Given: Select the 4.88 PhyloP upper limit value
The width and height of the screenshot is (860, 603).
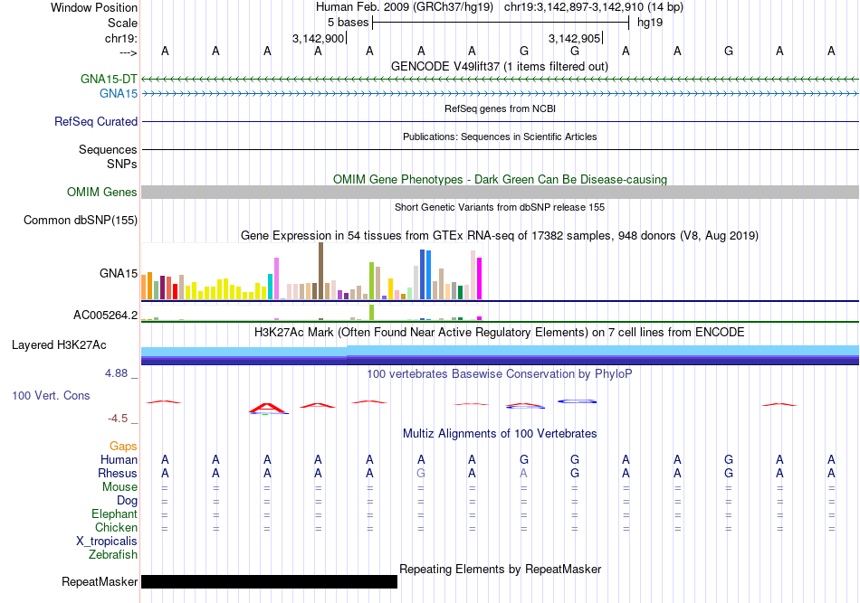Looking at the screenshot, I should tap(116, 373).
